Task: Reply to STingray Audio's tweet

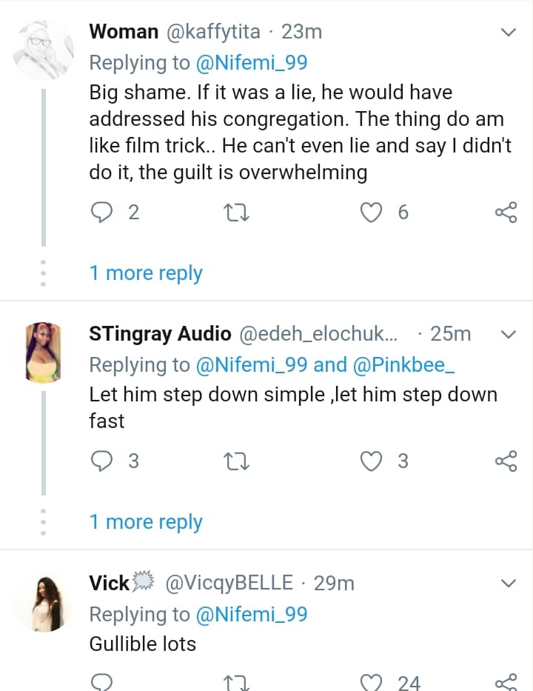Action: click(101, 461)
